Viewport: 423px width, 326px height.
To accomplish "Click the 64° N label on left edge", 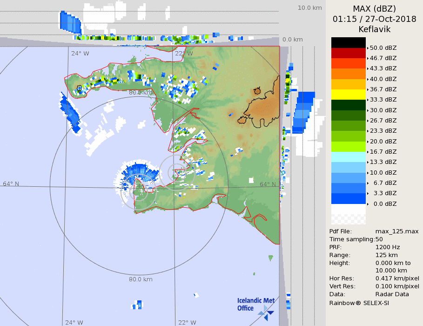I will (x=11, y=183).
